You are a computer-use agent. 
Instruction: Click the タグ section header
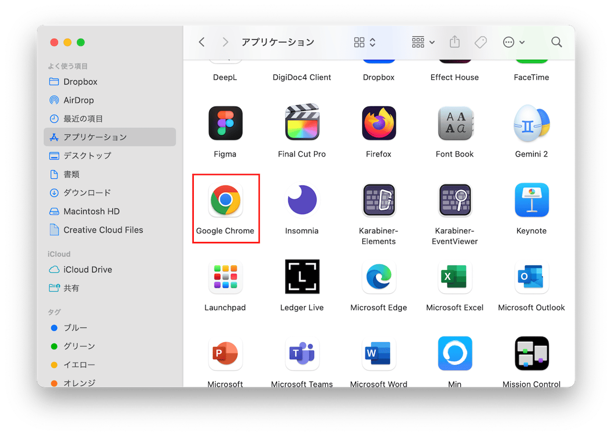click(x=54, y=312)
